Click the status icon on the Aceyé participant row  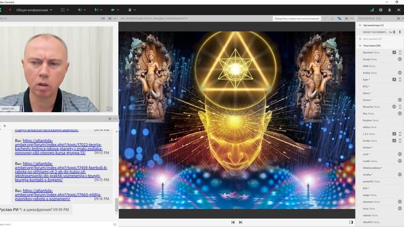coord(400,59)
